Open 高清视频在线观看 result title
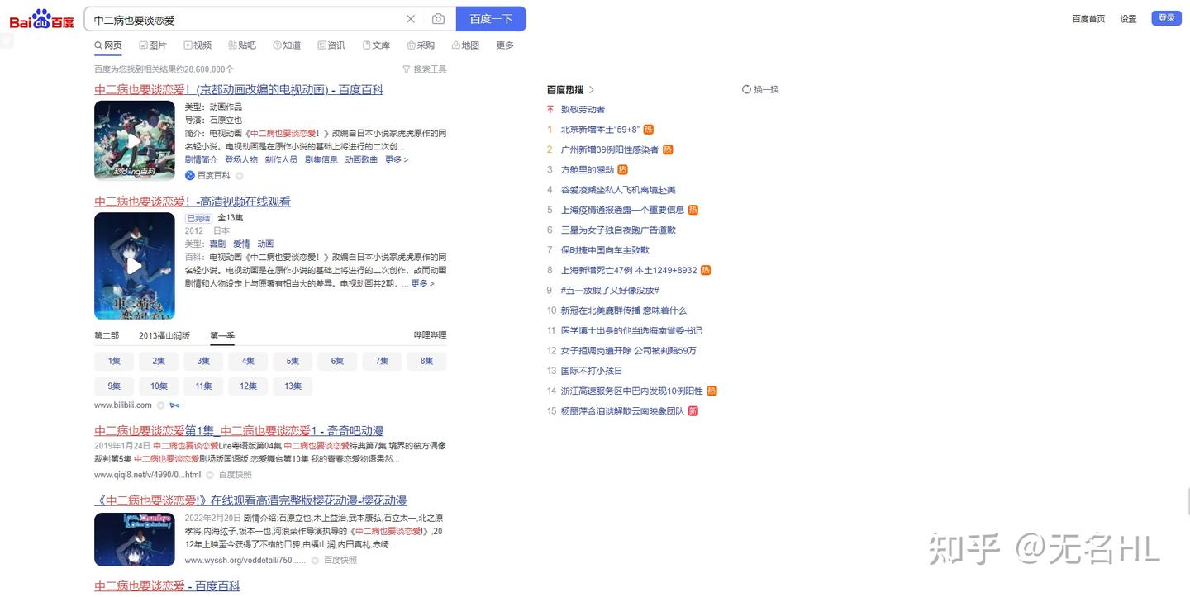Screen dimensions: 1190x597 tap(193, 201)
